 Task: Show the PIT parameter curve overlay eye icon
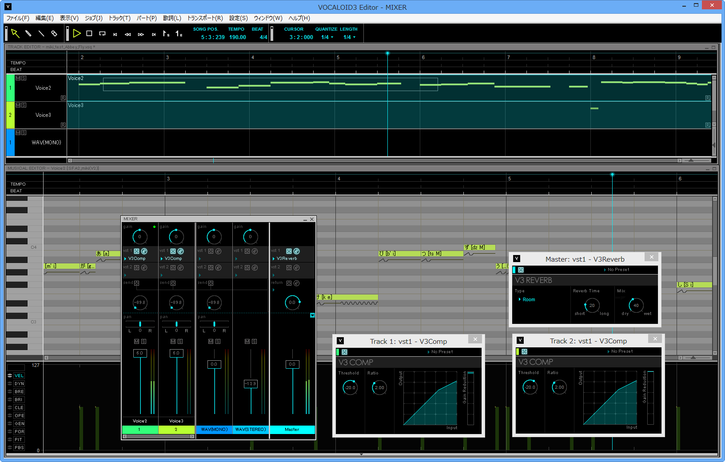[10, 439]
